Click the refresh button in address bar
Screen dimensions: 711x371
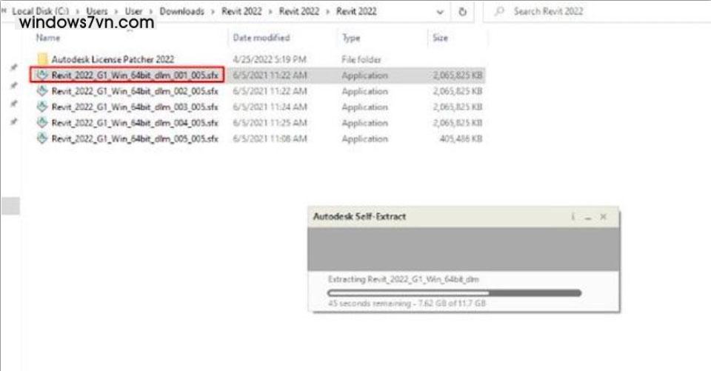(x=462, y=11)
